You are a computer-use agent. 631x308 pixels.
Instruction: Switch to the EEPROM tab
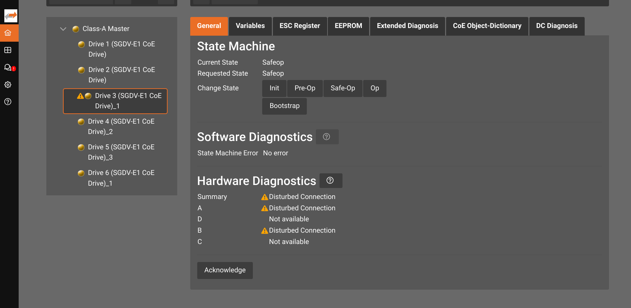(348, 26)
